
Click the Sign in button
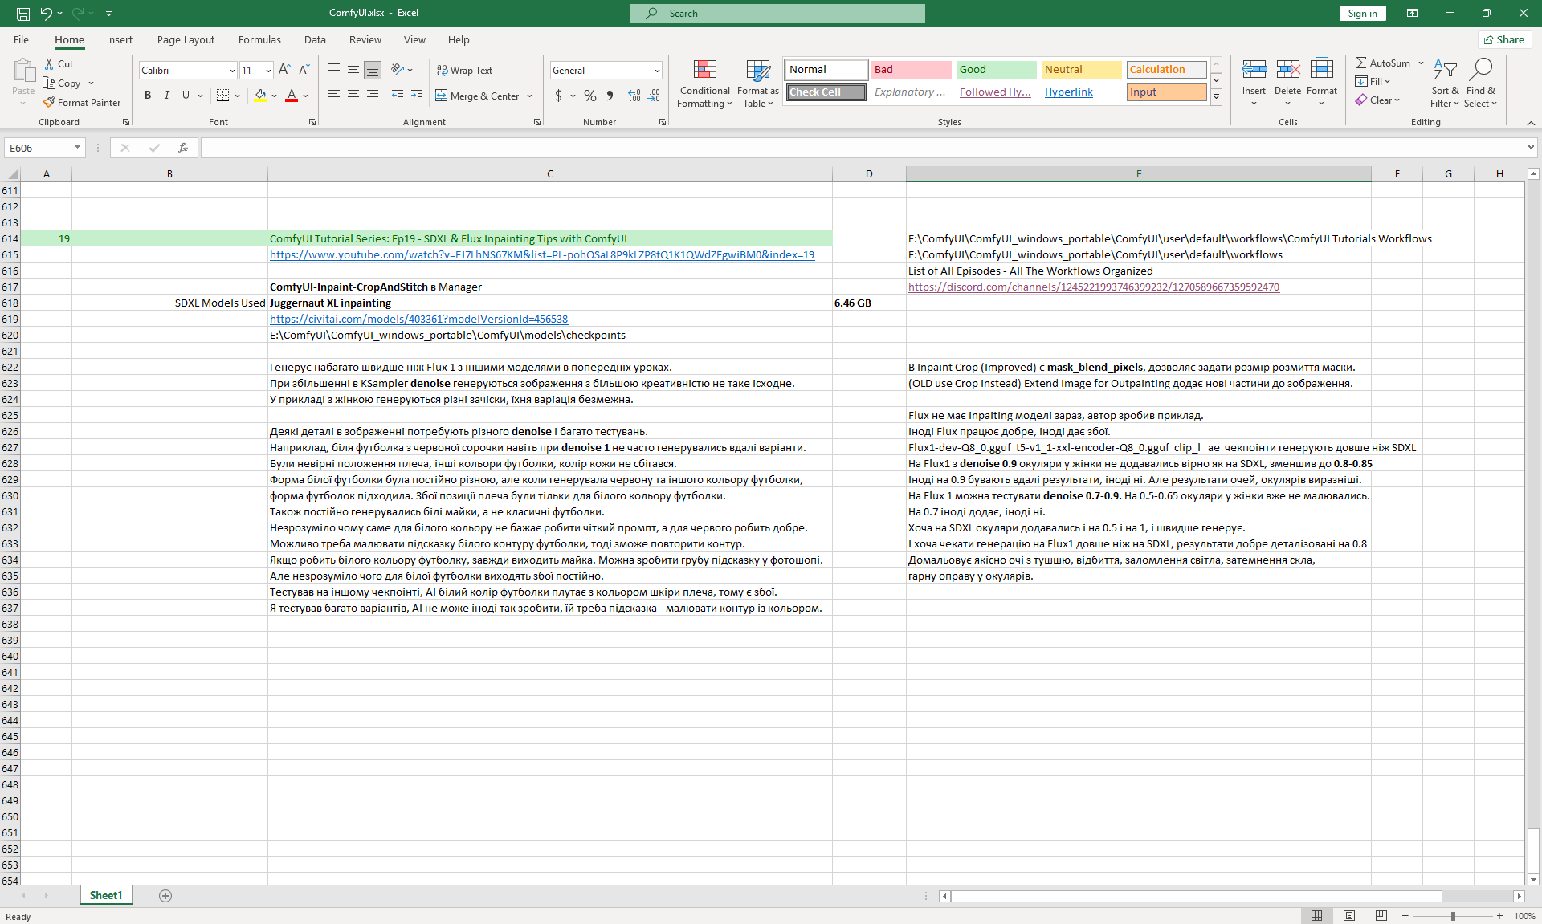(1362, 13)
